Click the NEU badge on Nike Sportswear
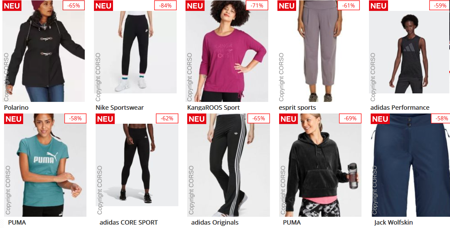This screenshot has height=228, width=450. pos(103,5)
